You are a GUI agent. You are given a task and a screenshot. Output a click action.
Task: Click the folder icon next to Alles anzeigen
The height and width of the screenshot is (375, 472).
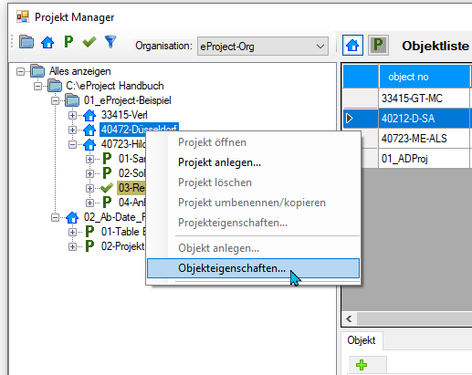click(37, 71)
